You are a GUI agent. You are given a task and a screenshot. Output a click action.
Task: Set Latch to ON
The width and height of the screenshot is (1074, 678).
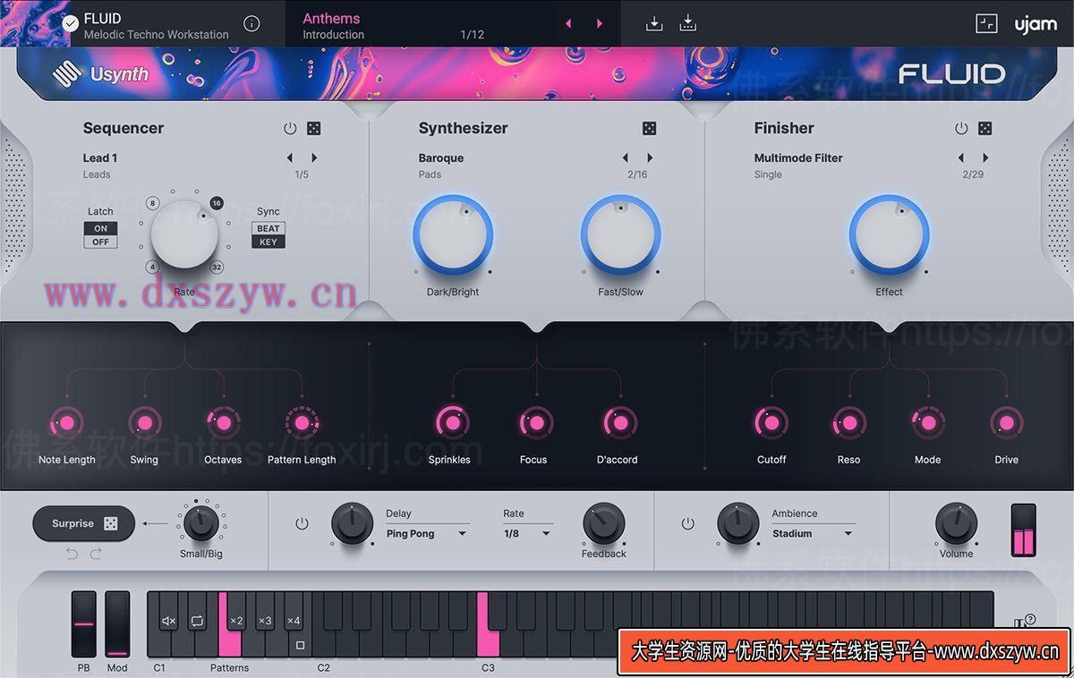point(100,229)
